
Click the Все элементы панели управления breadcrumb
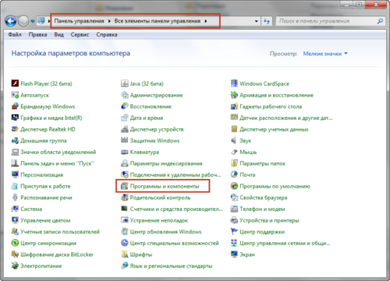[x=158, y=21]
